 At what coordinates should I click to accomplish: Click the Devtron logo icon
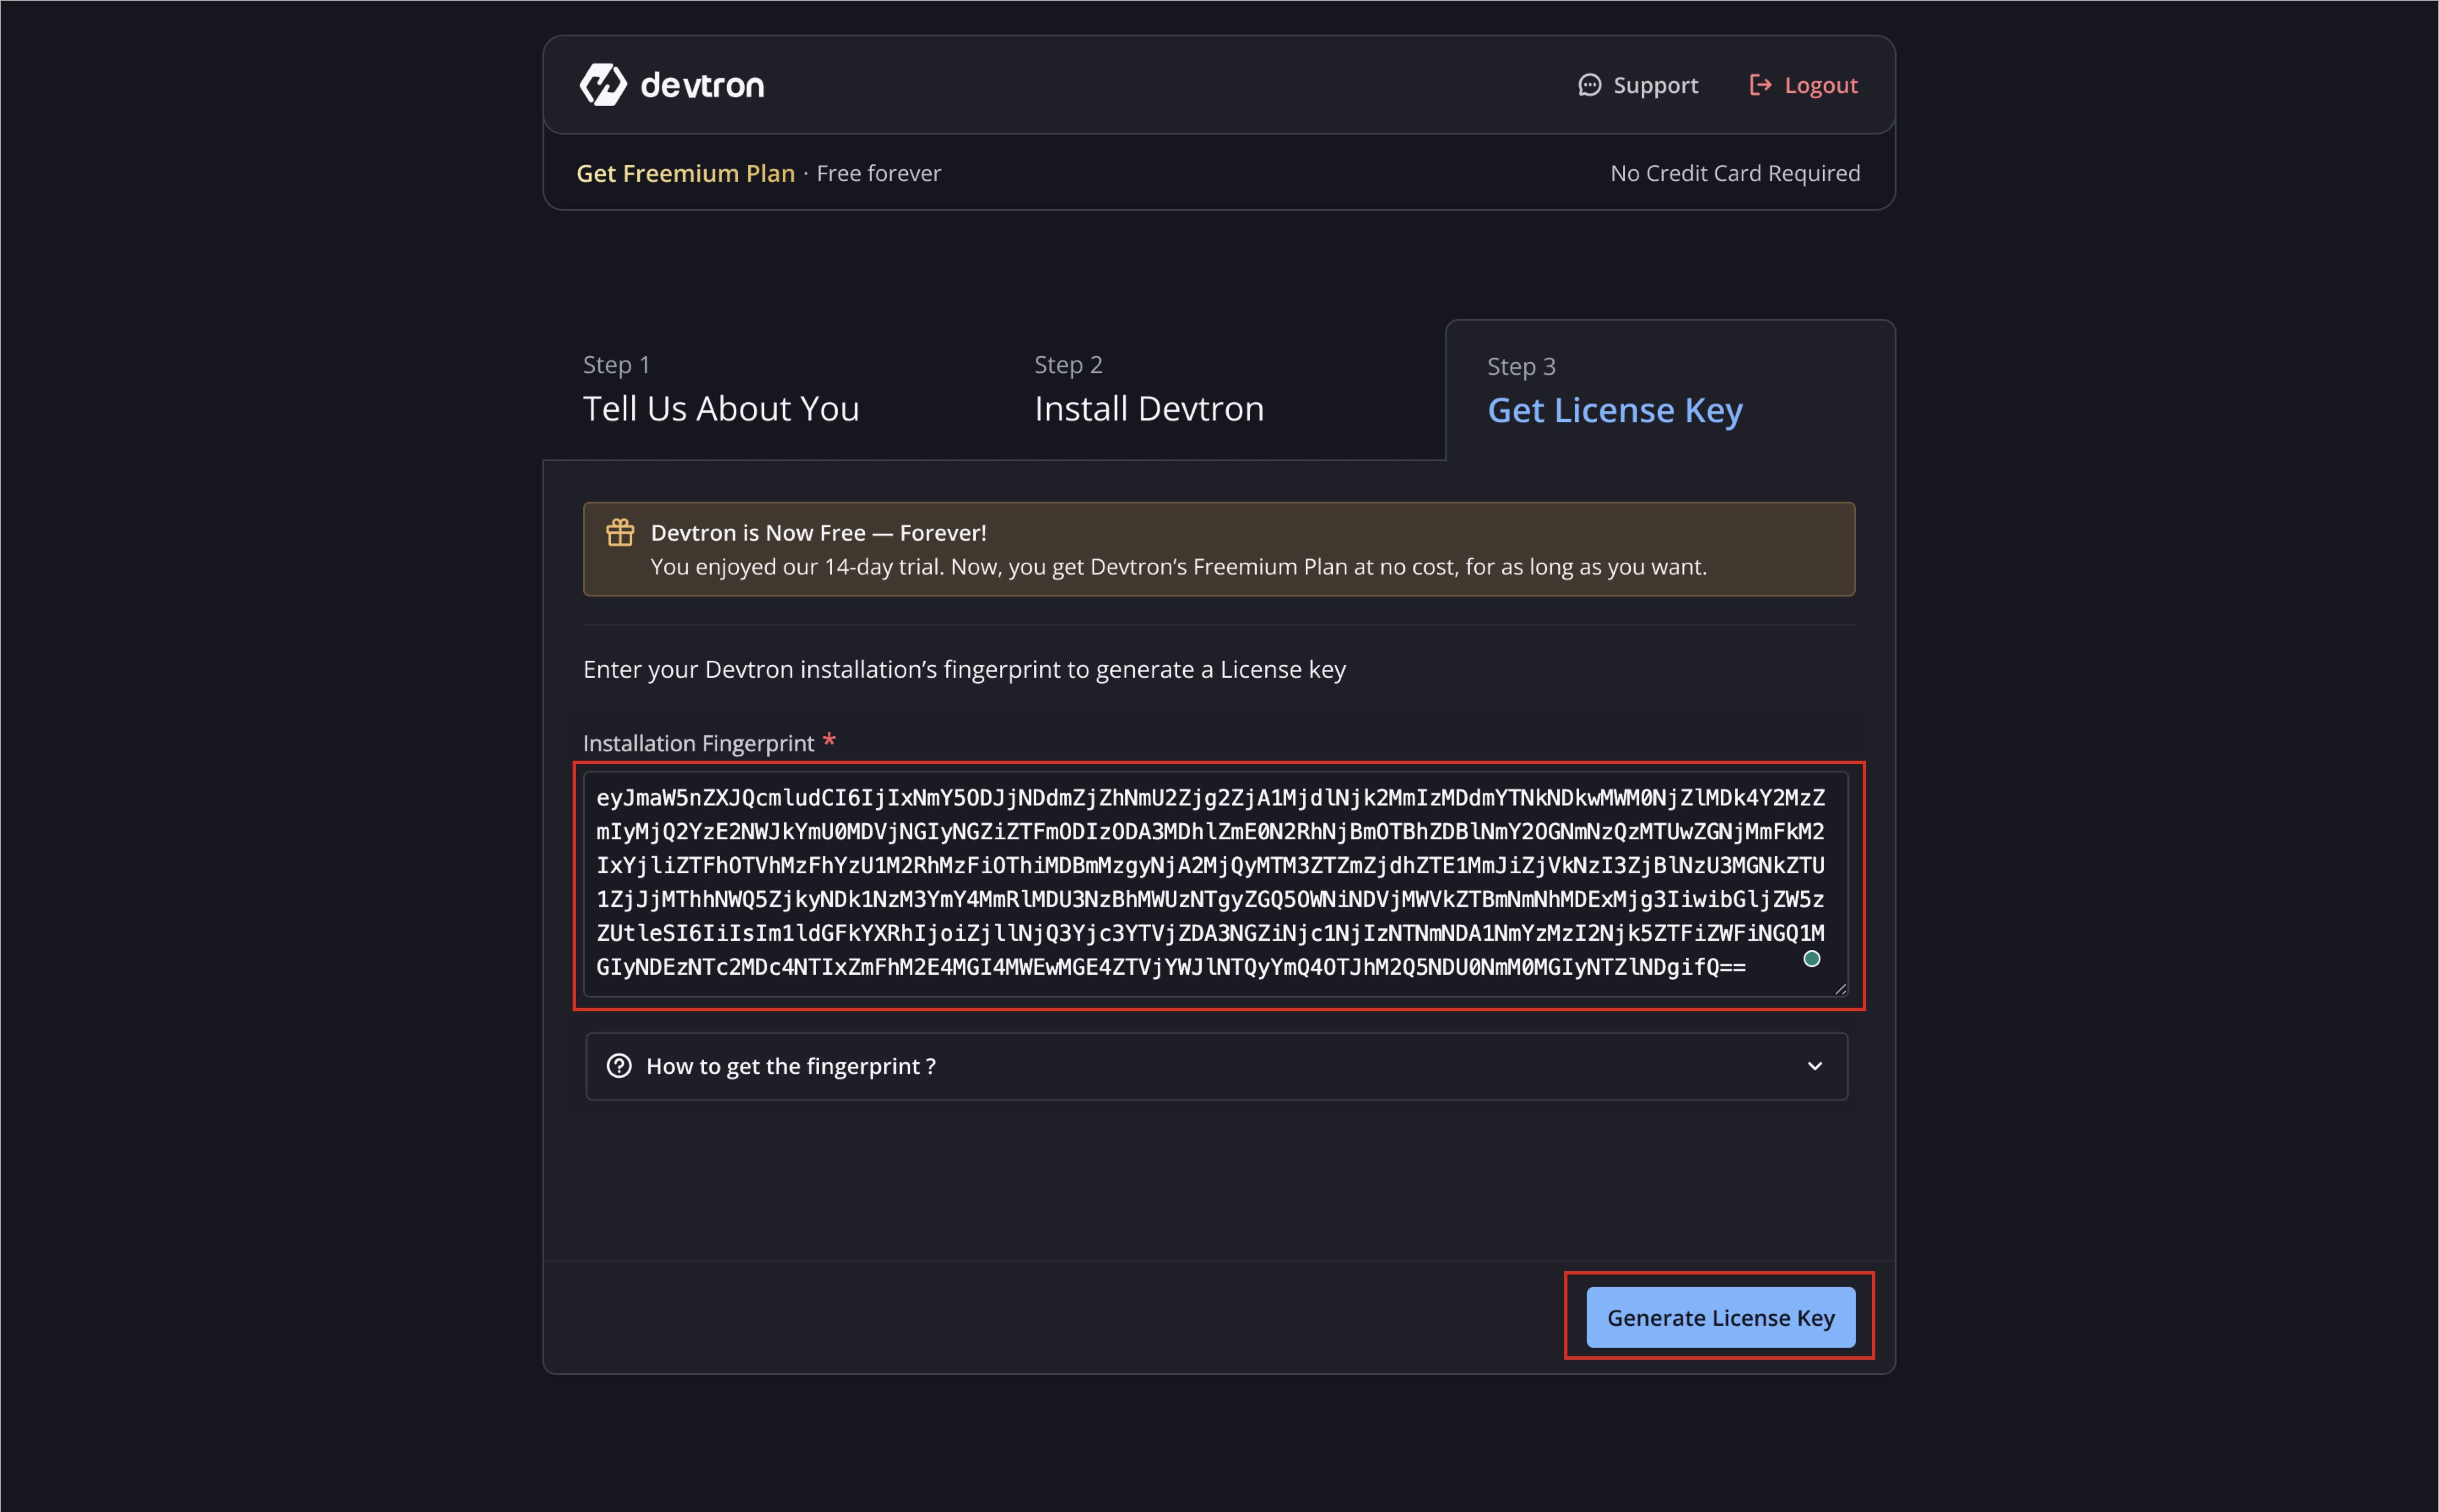pos(603,85)
